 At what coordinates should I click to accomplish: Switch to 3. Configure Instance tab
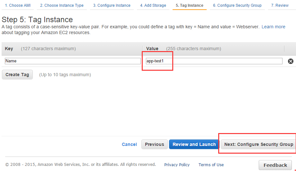pyautogui.click(x=112, y=5)
